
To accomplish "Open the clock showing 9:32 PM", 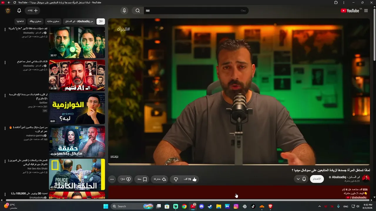I will click(x=368, y=206).
